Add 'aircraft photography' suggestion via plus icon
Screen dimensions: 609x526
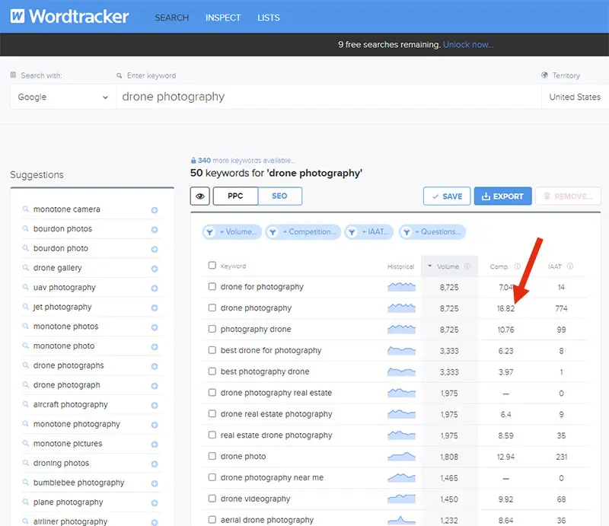155,405
